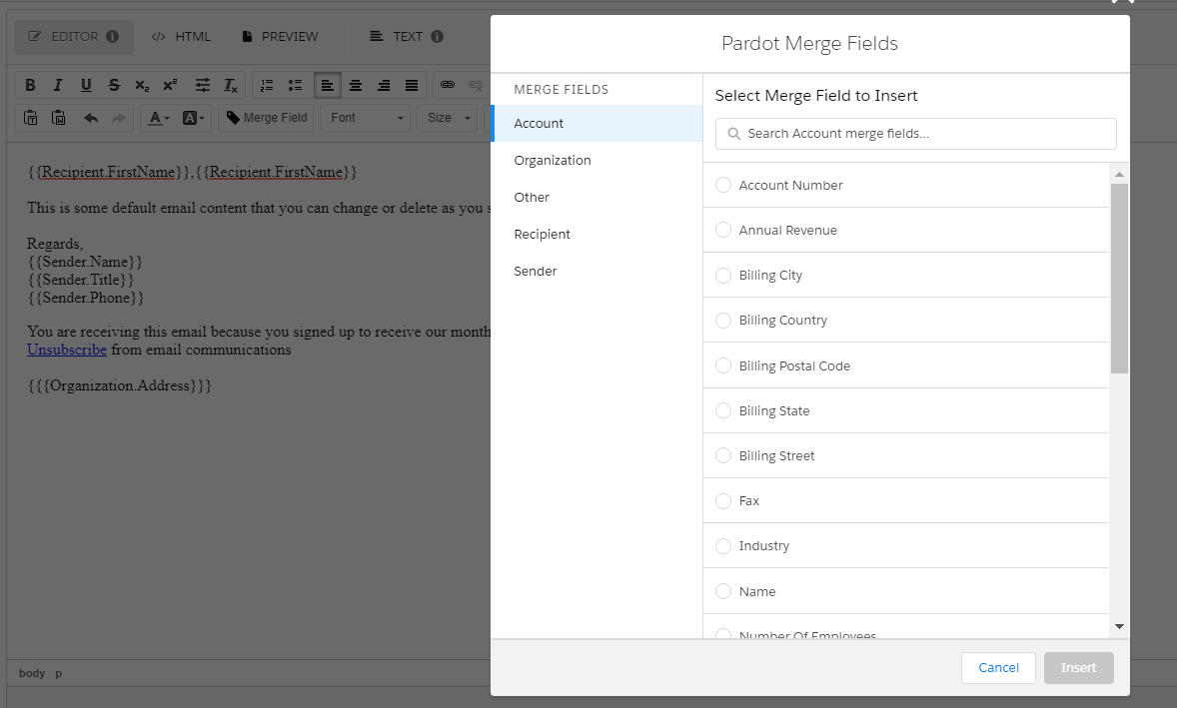The height and width of the screenshot is (708, 1177).
Task: Select Other merge field category
Action: point(596,198)
